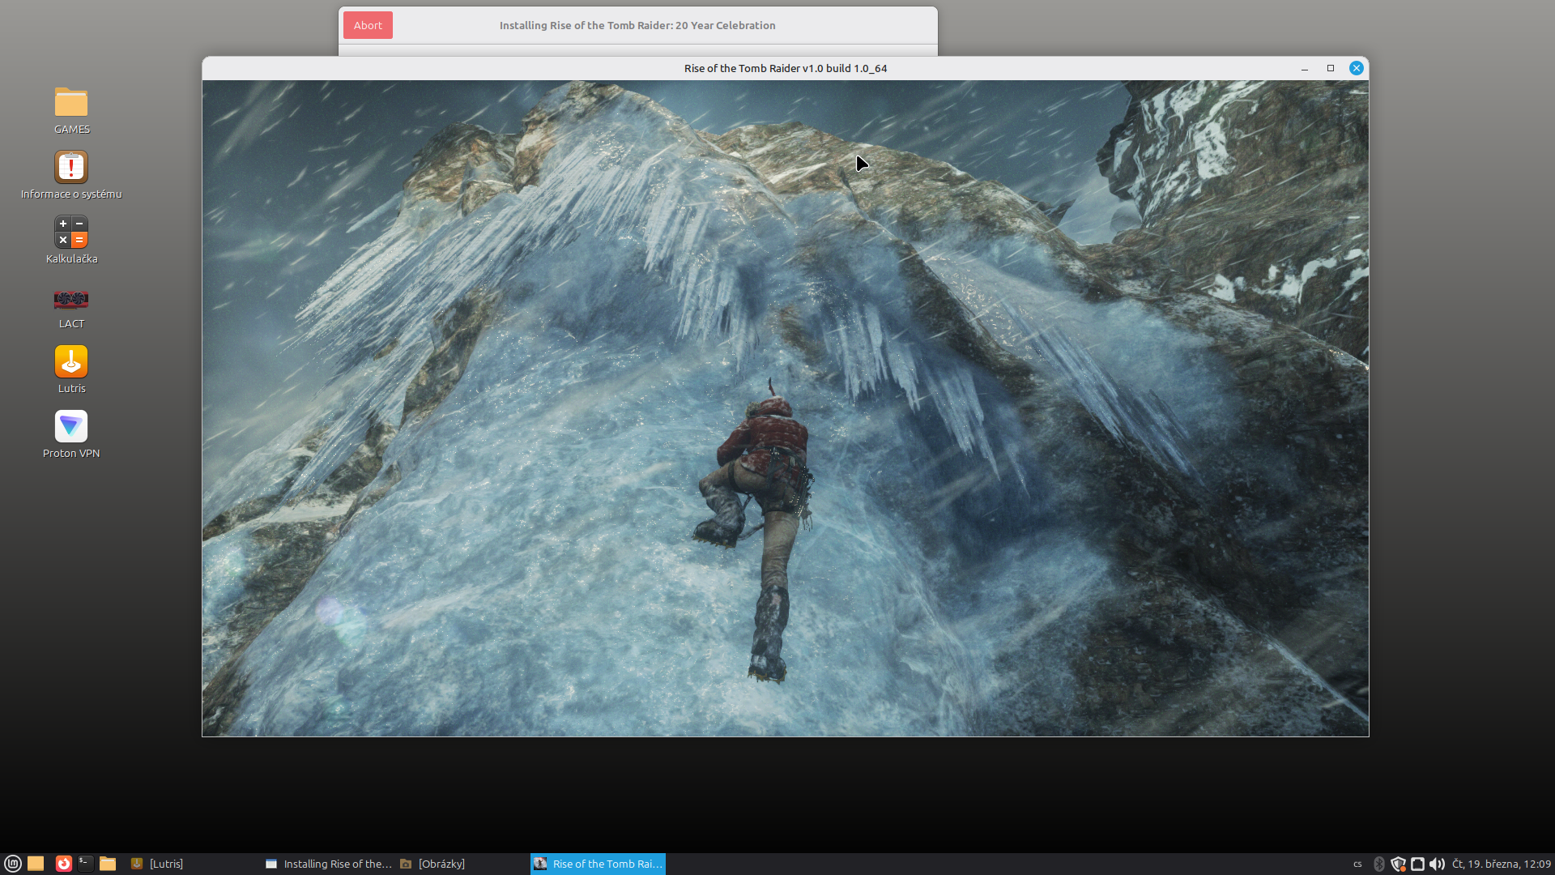Screen dimensions: 1555x875
Task: Open Proton VPN desktop icon
Action: point(71,427)
